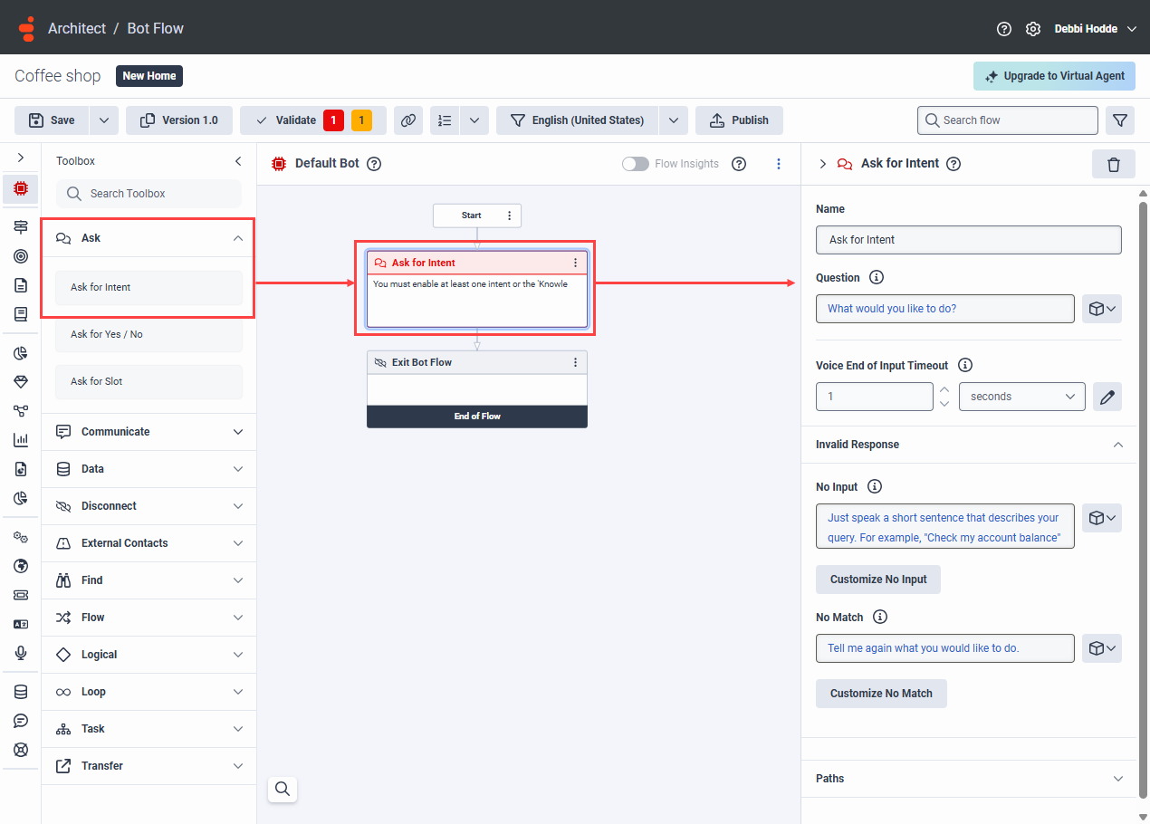
Task: Click help icon next to Default Bot title
Action: (x=374, y=164)
